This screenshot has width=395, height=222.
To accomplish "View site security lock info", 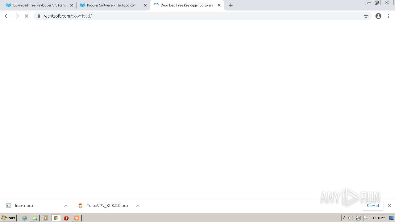I will coord(39,16).
